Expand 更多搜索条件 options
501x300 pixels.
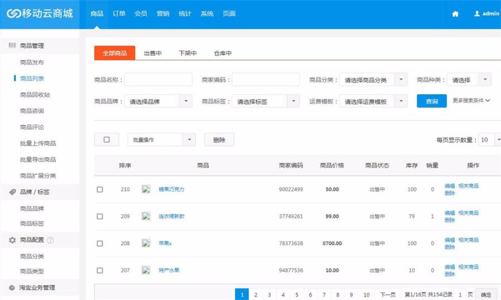[471, 101]
